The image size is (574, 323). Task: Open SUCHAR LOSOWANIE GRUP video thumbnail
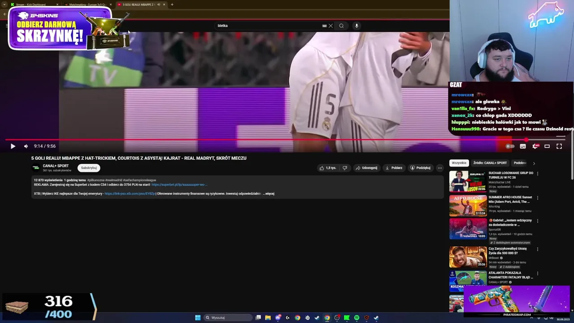(x=468, y=181)
